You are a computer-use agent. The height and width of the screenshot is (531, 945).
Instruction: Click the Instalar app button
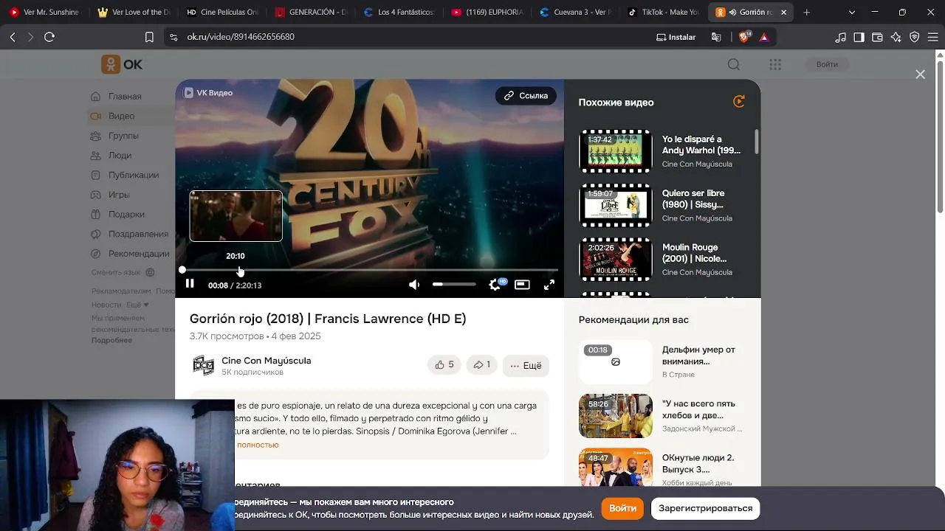(676, 37)
